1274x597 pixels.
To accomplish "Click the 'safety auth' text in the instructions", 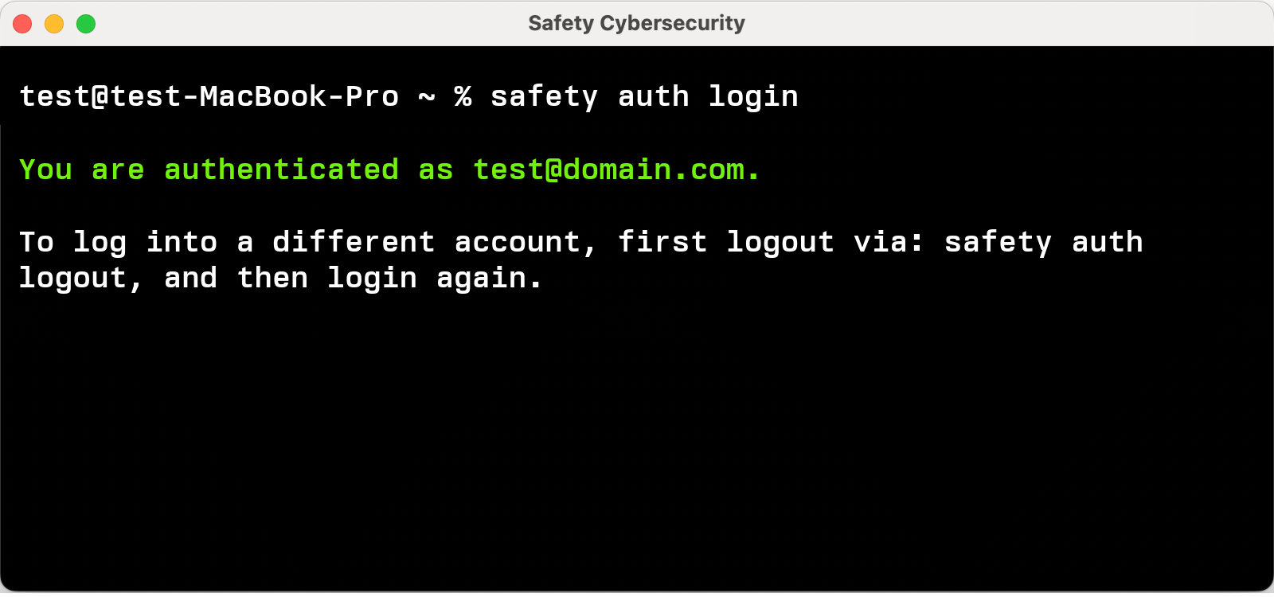I will (1043, 242).
